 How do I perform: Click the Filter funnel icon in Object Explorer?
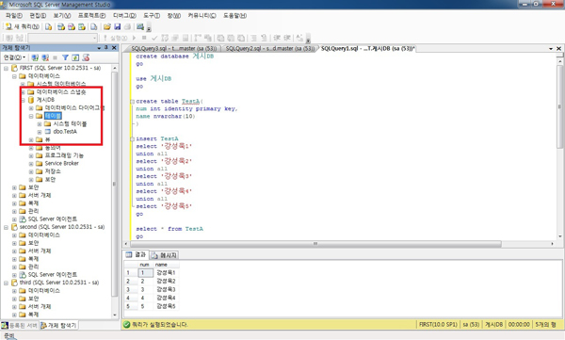point(65,57)
